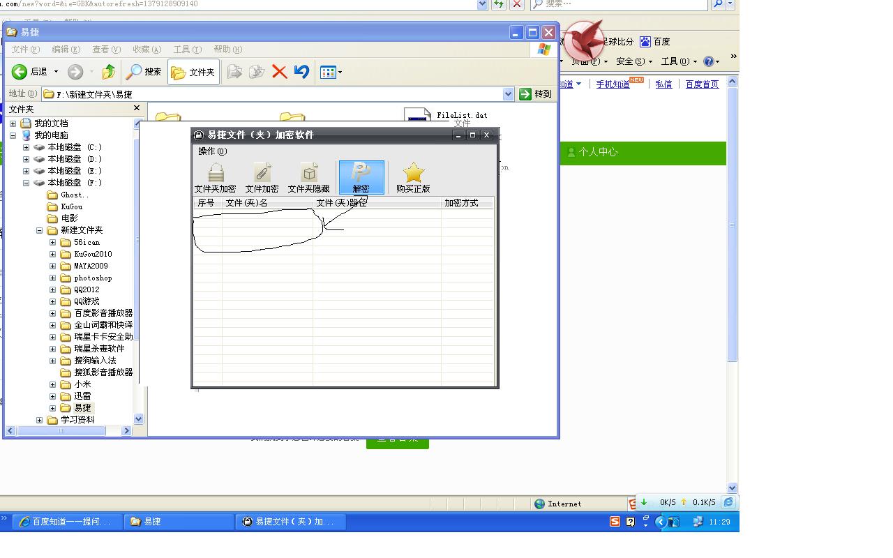
Task: Switch to 百度知道 taskbar button
Action: 68,522
